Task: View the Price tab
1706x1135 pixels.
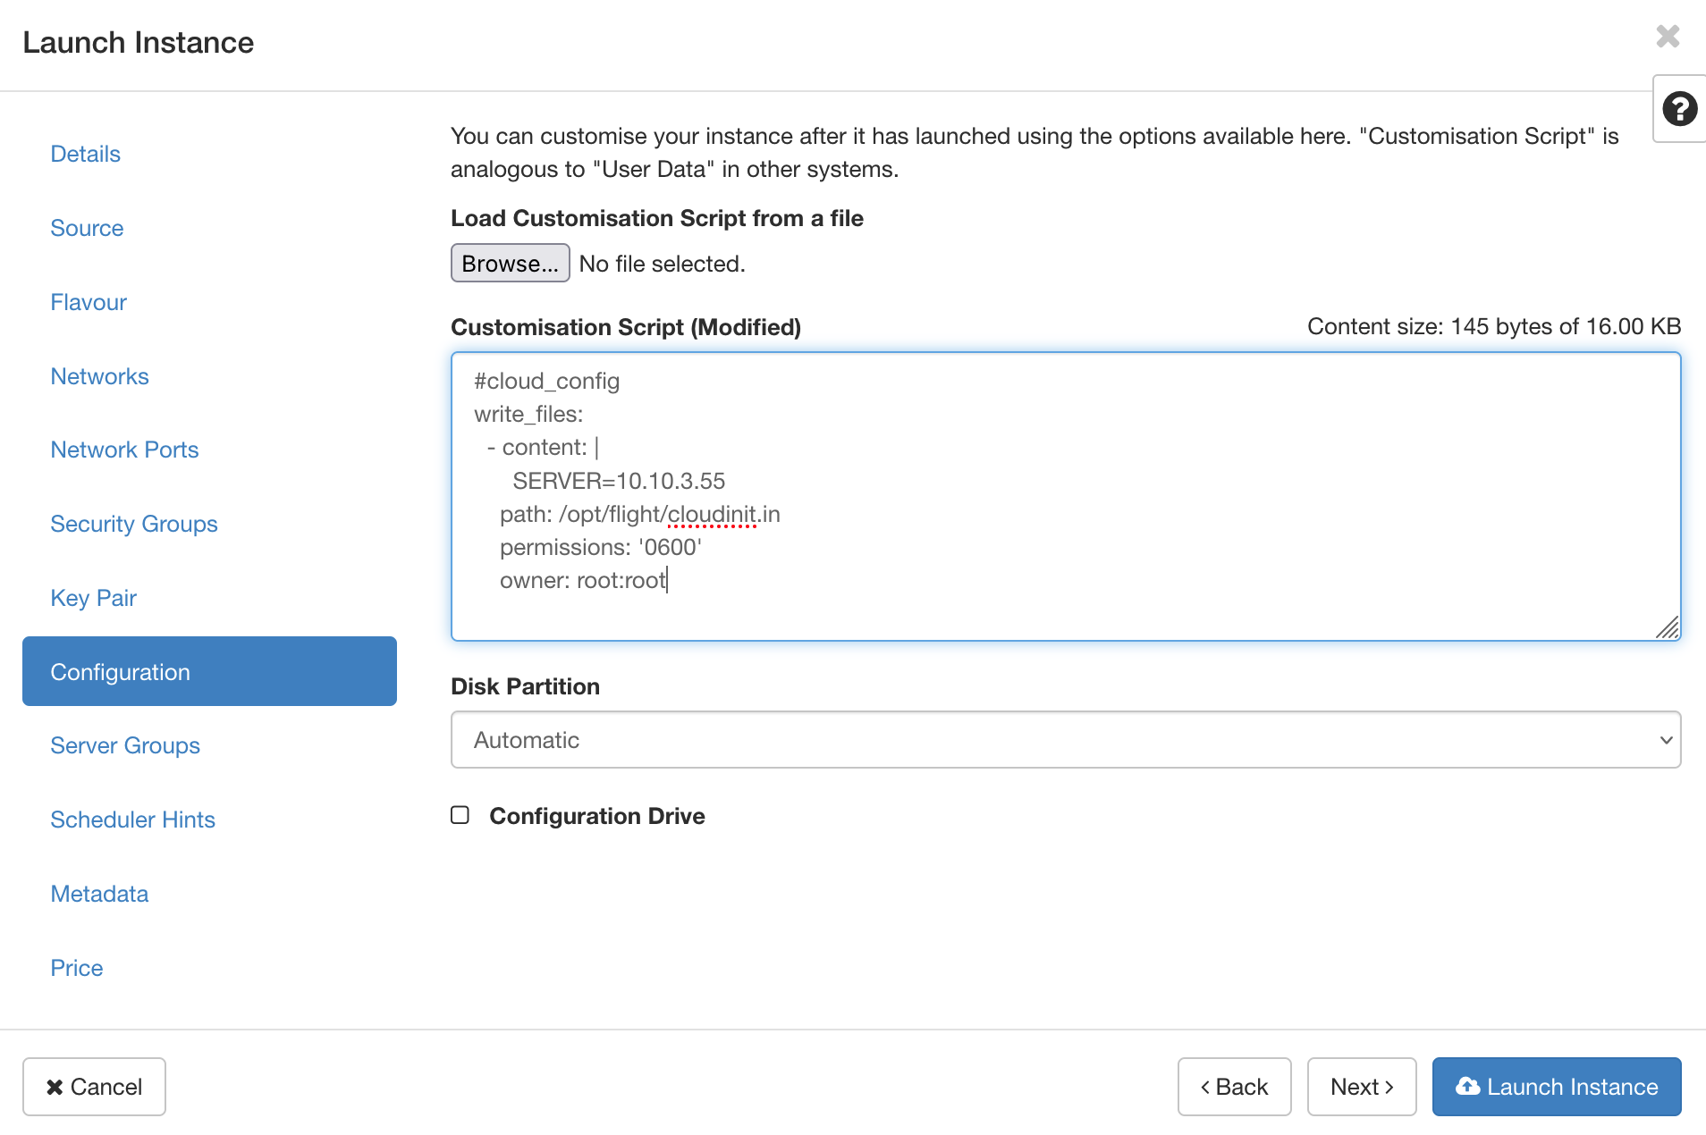Action: coord(76,968)
